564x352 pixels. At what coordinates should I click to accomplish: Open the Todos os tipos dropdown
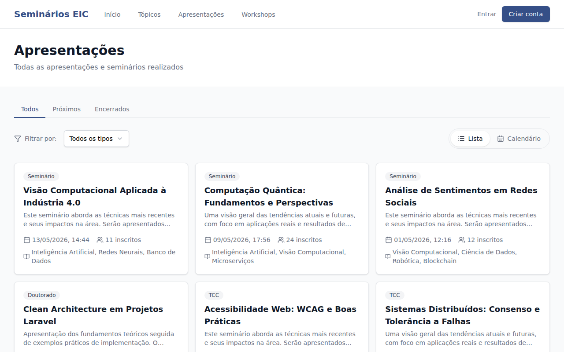[x=96, y=139]
